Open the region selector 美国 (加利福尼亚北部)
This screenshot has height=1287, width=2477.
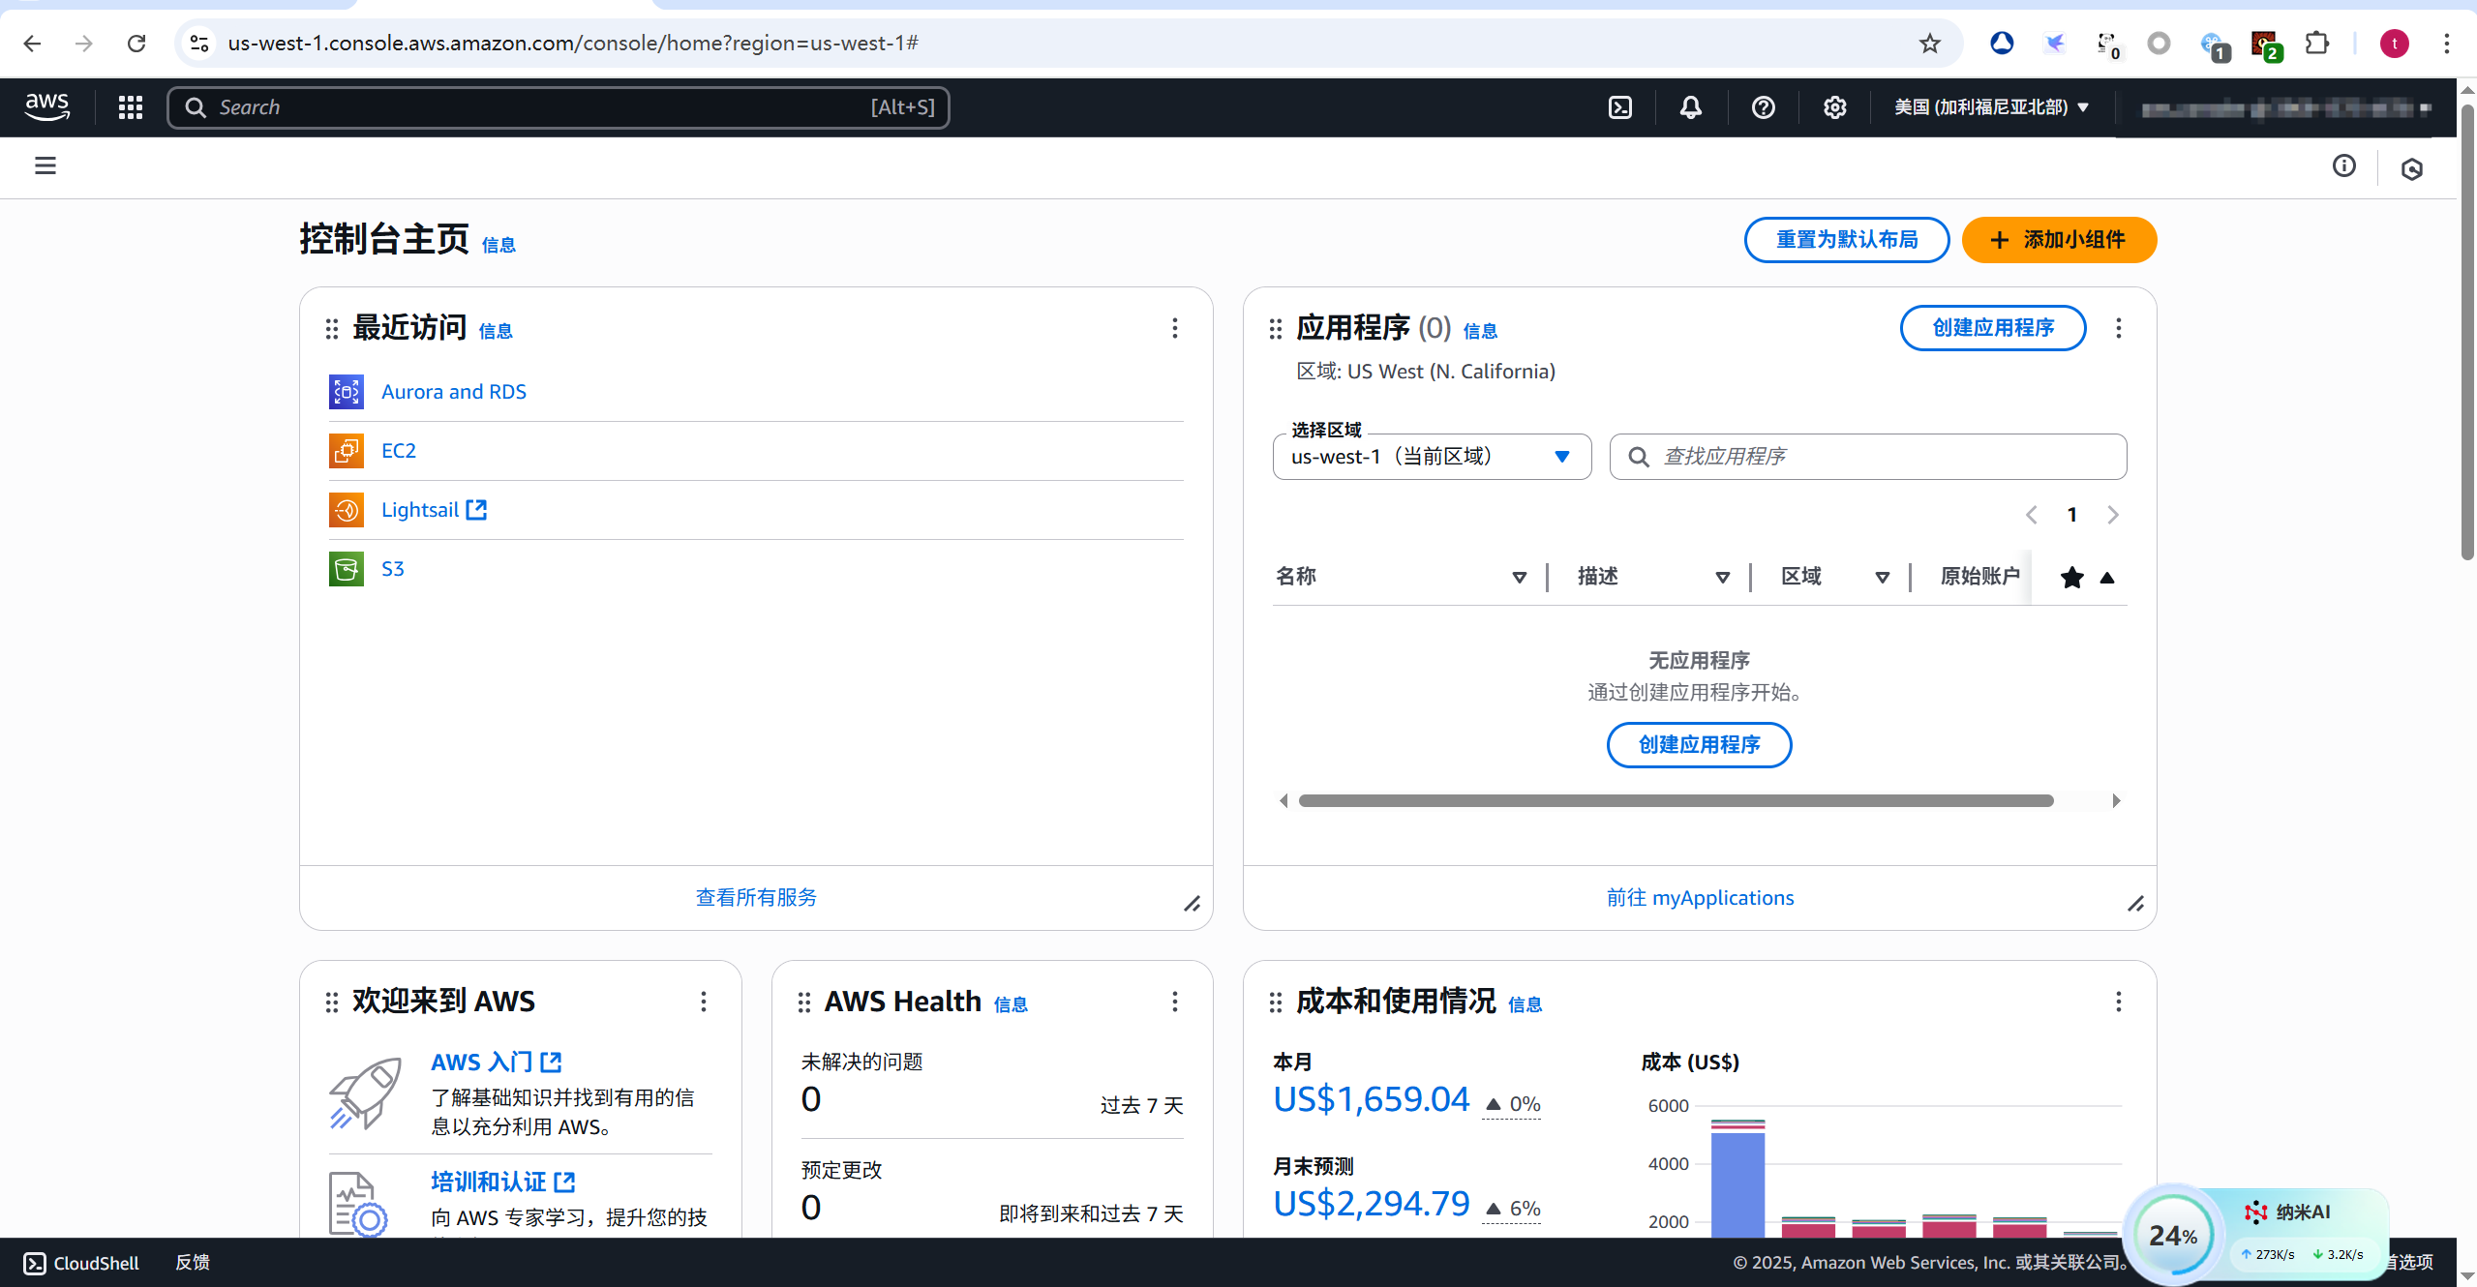tap(1991, 106)
